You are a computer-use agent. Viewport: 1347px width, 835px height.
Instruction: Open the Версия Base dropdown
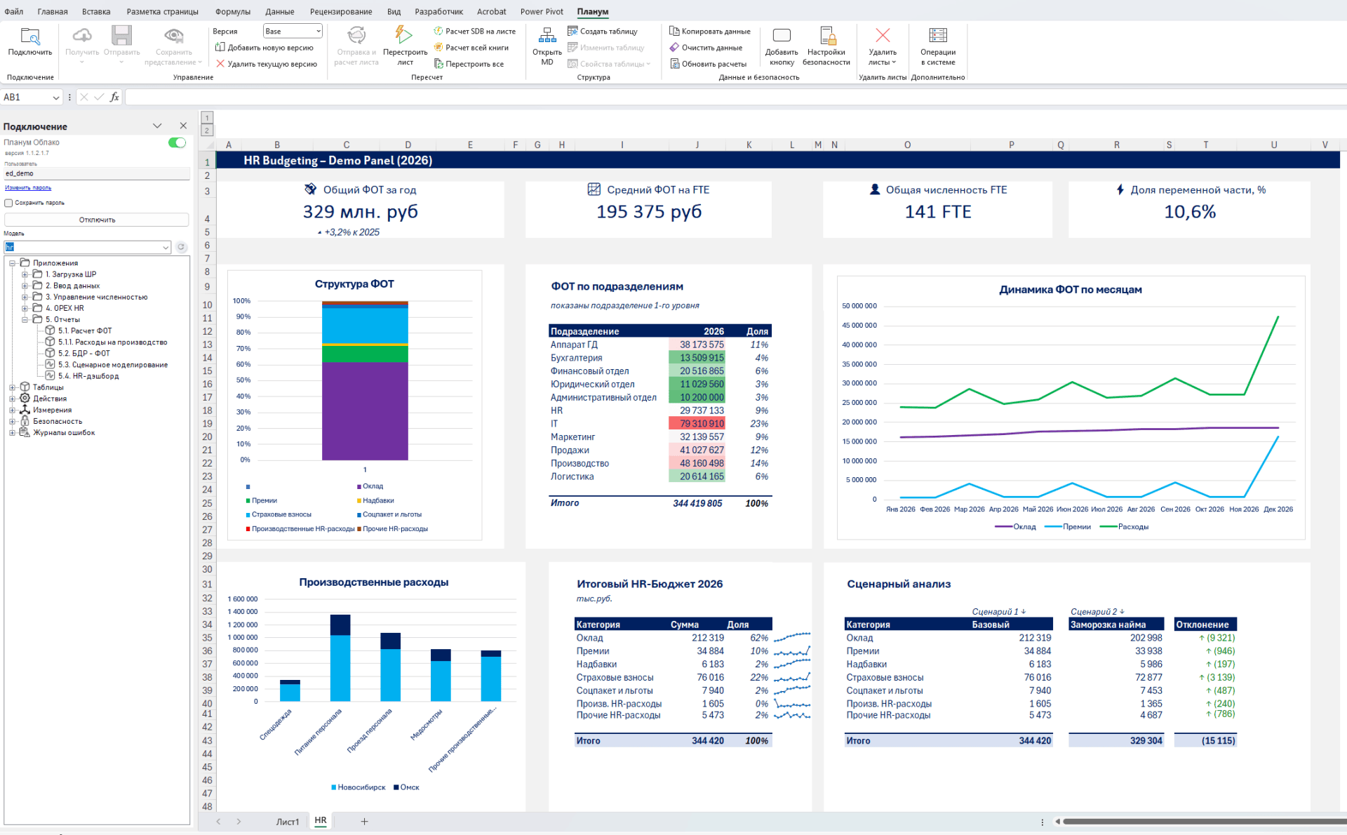coord(319,31)
